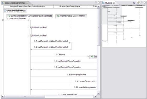Select the SwingApplication lifeline class icon
Viewport: 147px width, 99px height.
tap(9, 16)
